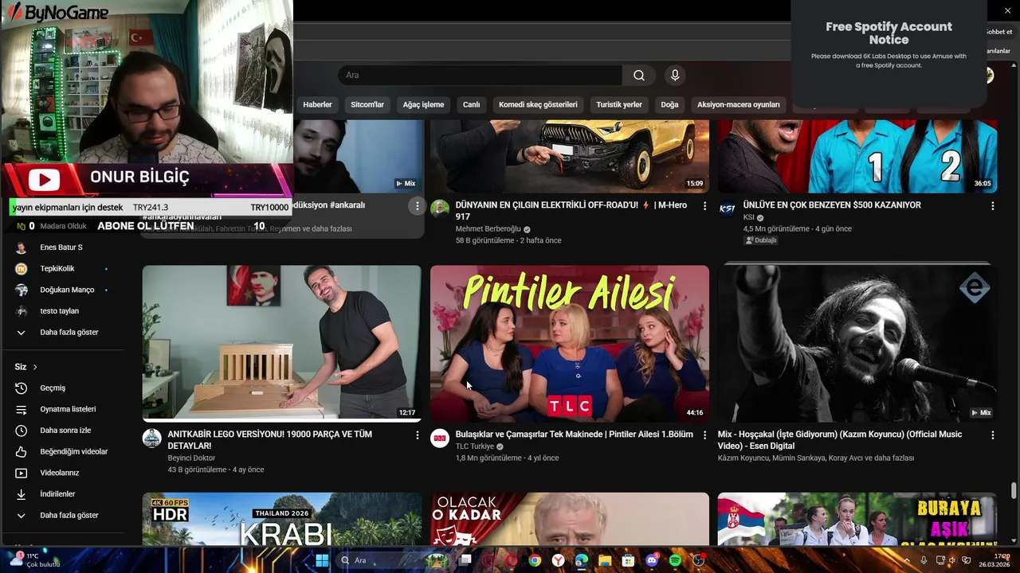Select the Aksiyon-macera oyunları chip
Screen dimensions: 1020x573
click(x=739, y=104)
